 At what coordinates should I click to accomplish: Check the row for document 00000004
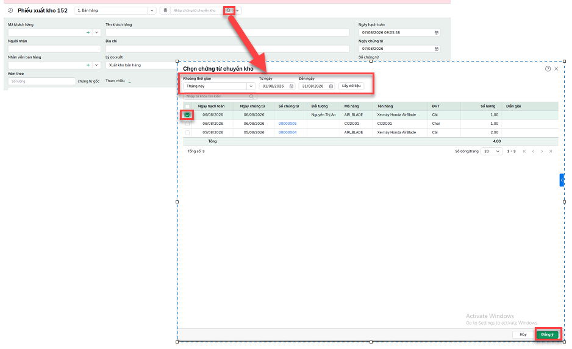[x=187, y=132]
